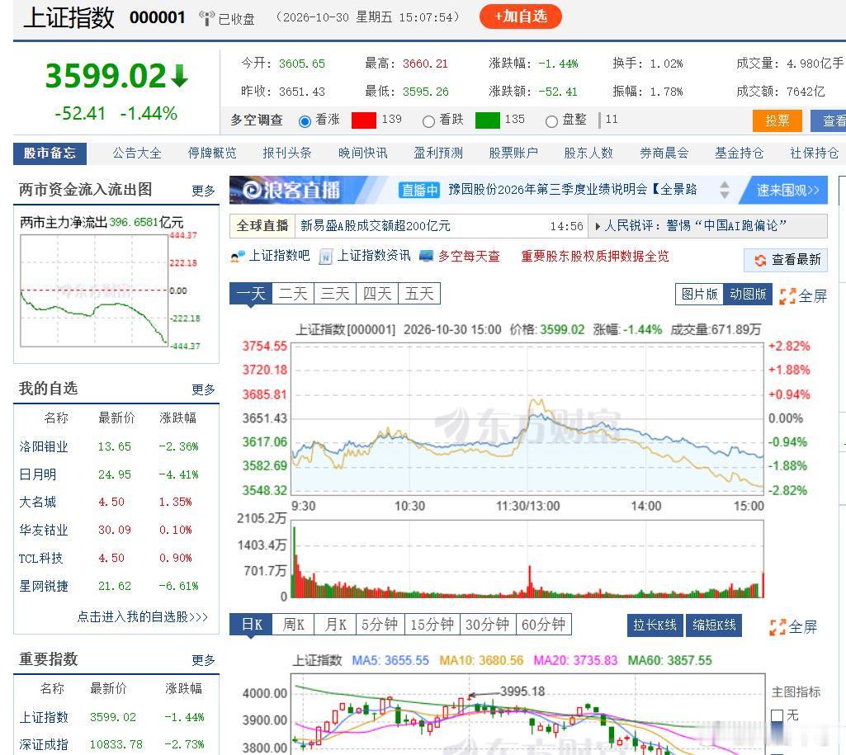Click the 上证指数吧 forum icon
846x755 pixels.
(238, 256)
